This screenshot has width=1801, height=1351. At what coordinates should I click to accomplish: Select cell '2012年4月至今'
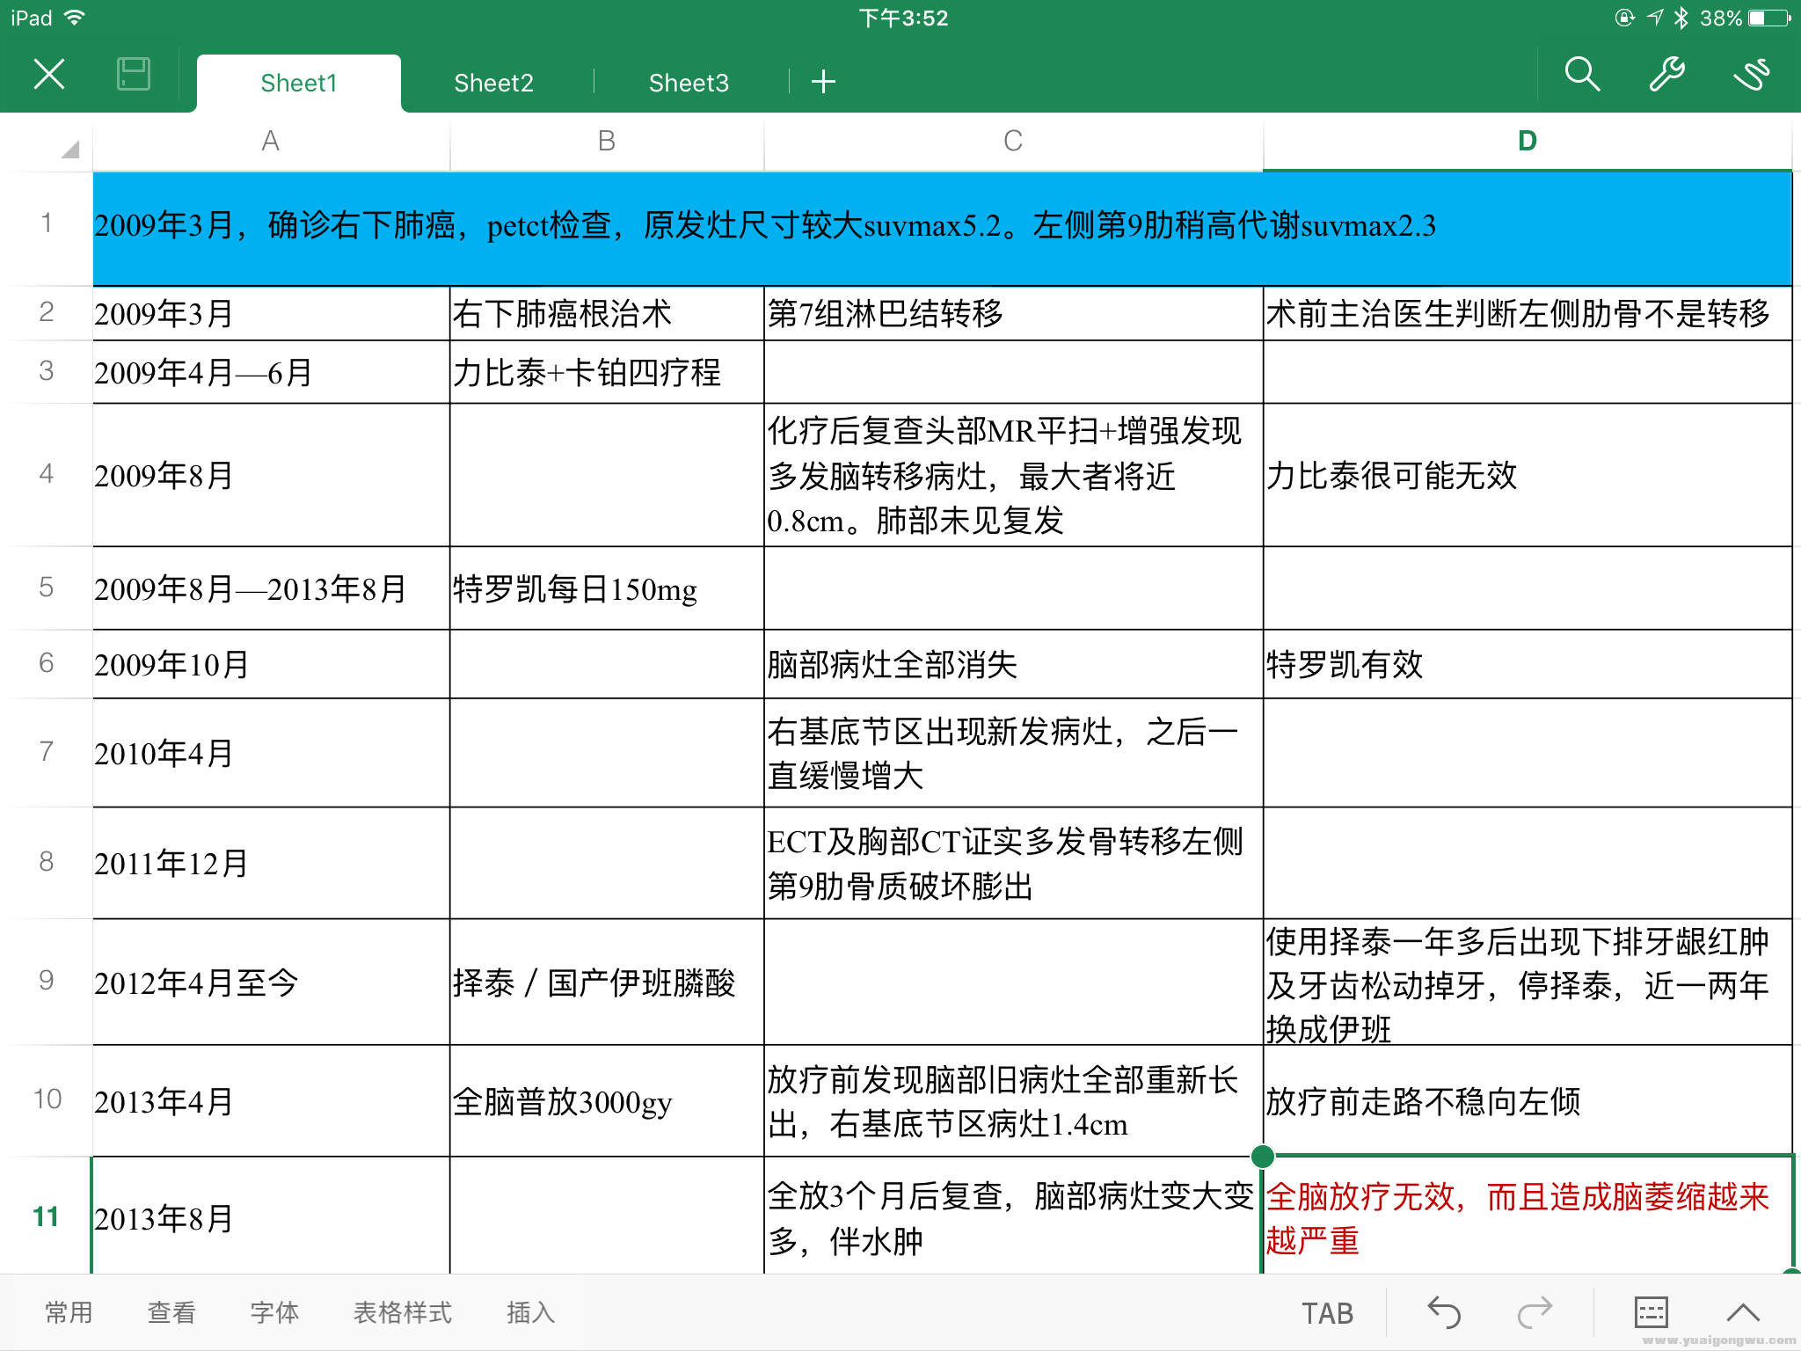pos(271,982)
